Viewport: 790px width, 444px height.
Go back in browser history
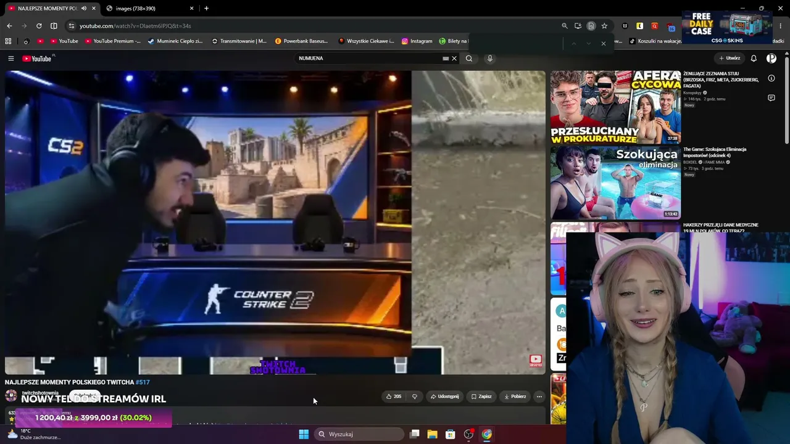coord(9,26)
